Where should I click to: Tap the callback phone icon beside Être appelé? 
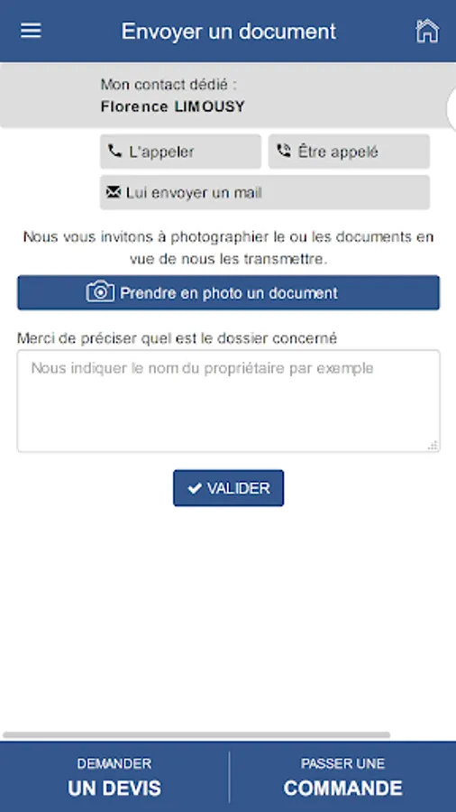(x=283, y=152)
